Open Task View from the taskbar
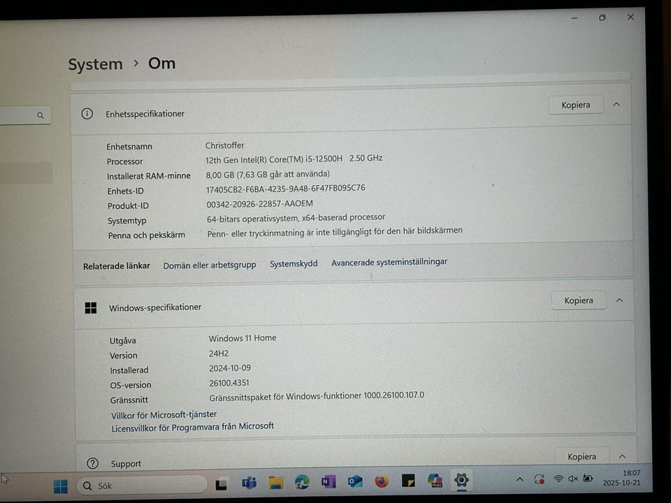 click(222, 484)
